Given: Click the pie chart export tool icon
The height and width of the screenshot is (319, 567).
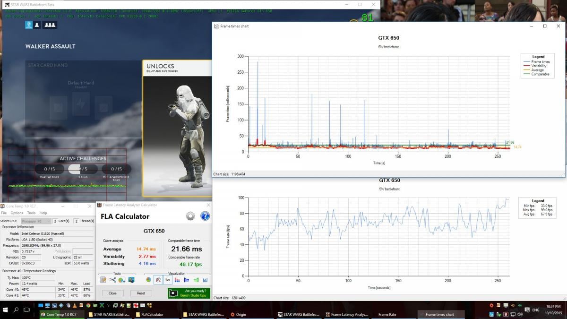Looking at the screenshot, I should coord(121,280).
